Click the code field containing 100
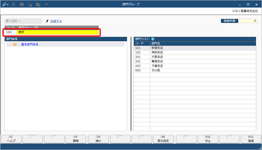Image resolution: width=262 pixels, height=150 pixels. click(11, 32)
